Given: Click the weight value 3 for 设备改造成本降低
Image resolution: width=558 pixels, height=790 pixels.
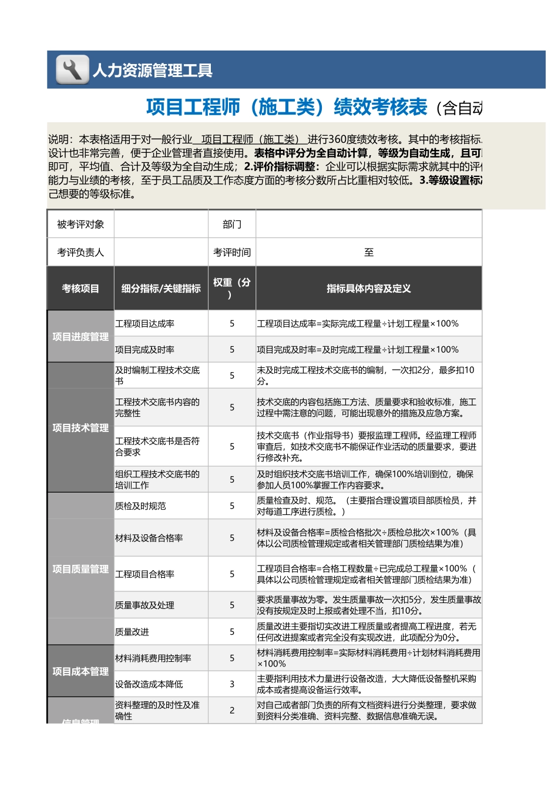Looking at the screenshot, I should tap(231, 684).
